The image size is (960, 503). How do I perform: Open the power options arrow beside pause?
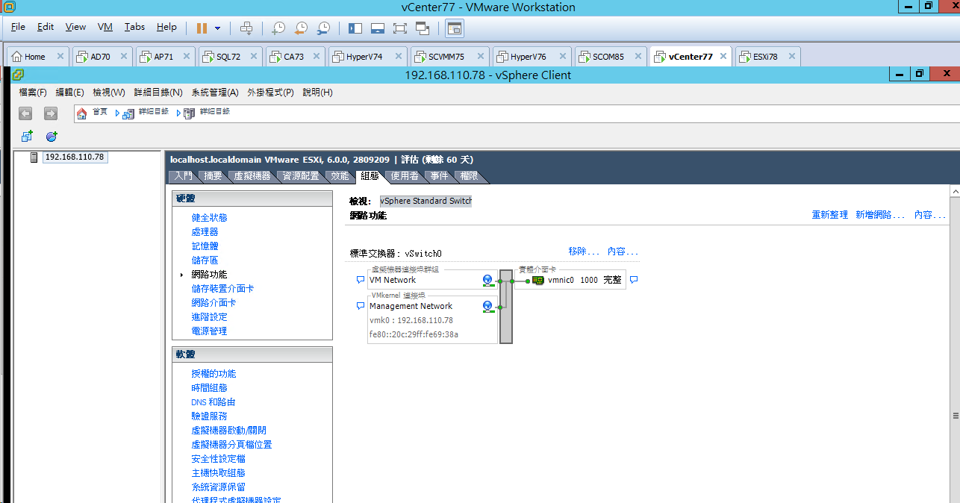point(217,28)
